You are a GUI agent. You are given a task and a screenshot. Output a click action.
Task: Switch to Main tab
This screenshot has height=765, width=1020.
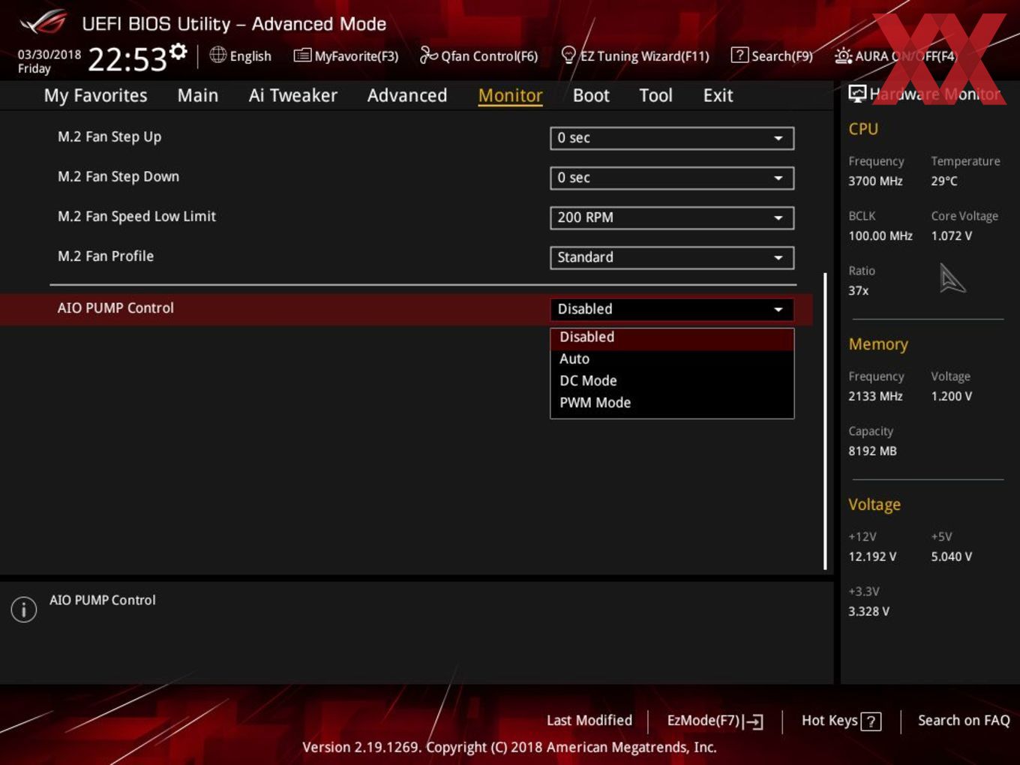198,95
